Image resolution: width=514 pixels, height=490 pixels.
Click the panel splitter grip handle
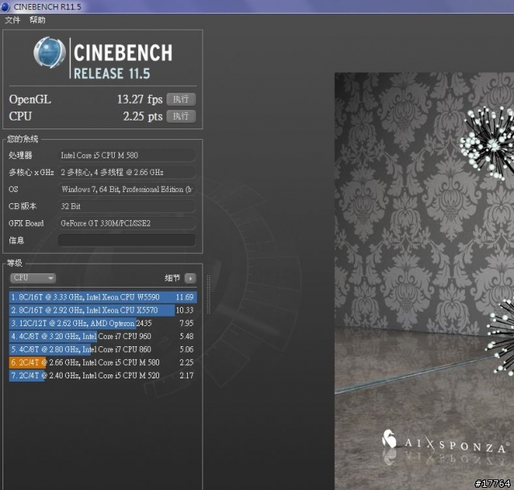tap(208, 294)
